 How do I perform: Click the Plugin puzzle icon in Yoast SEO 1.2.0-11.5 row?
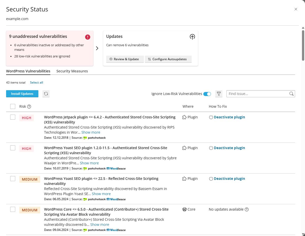tap(185, 148)
